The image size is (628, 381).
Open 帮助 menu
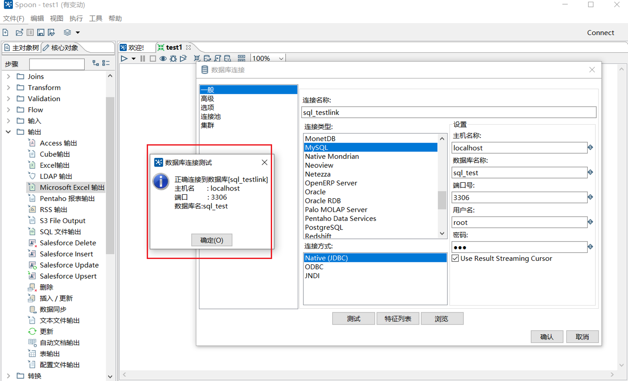coord(115,18)
